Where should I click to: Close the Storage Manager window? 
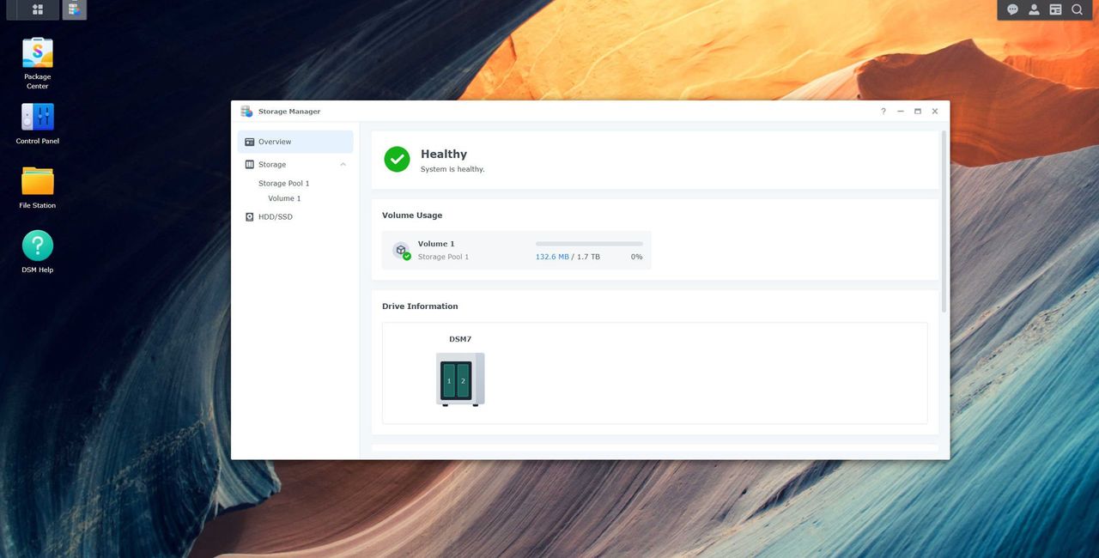pos(935,112)
